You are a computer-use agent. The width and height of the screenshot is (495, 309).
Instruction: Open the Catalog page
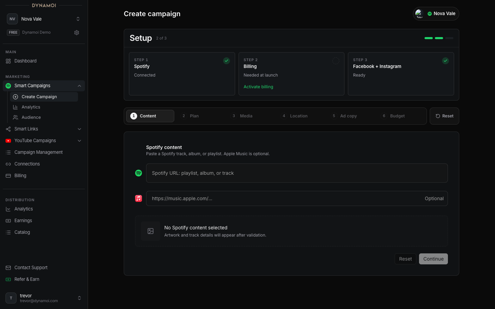pyautogui.click(x=44, y=232)
